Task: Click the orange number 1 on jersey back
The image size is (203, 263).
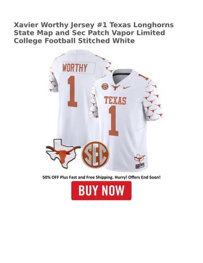Action: click(x=72, y=91)
